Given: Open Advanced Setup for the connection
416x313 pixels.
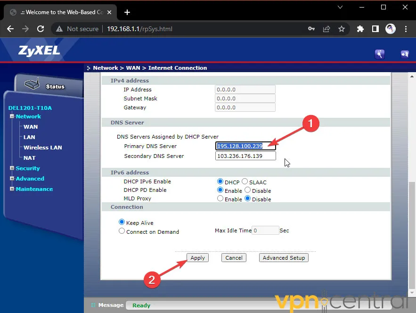Looking at the screenshot, I should 284,257.
